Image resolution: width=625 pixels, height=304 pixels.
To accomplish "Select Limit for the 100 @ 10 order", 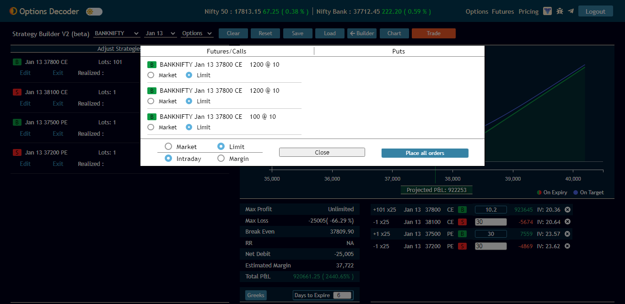I will 189,127.
